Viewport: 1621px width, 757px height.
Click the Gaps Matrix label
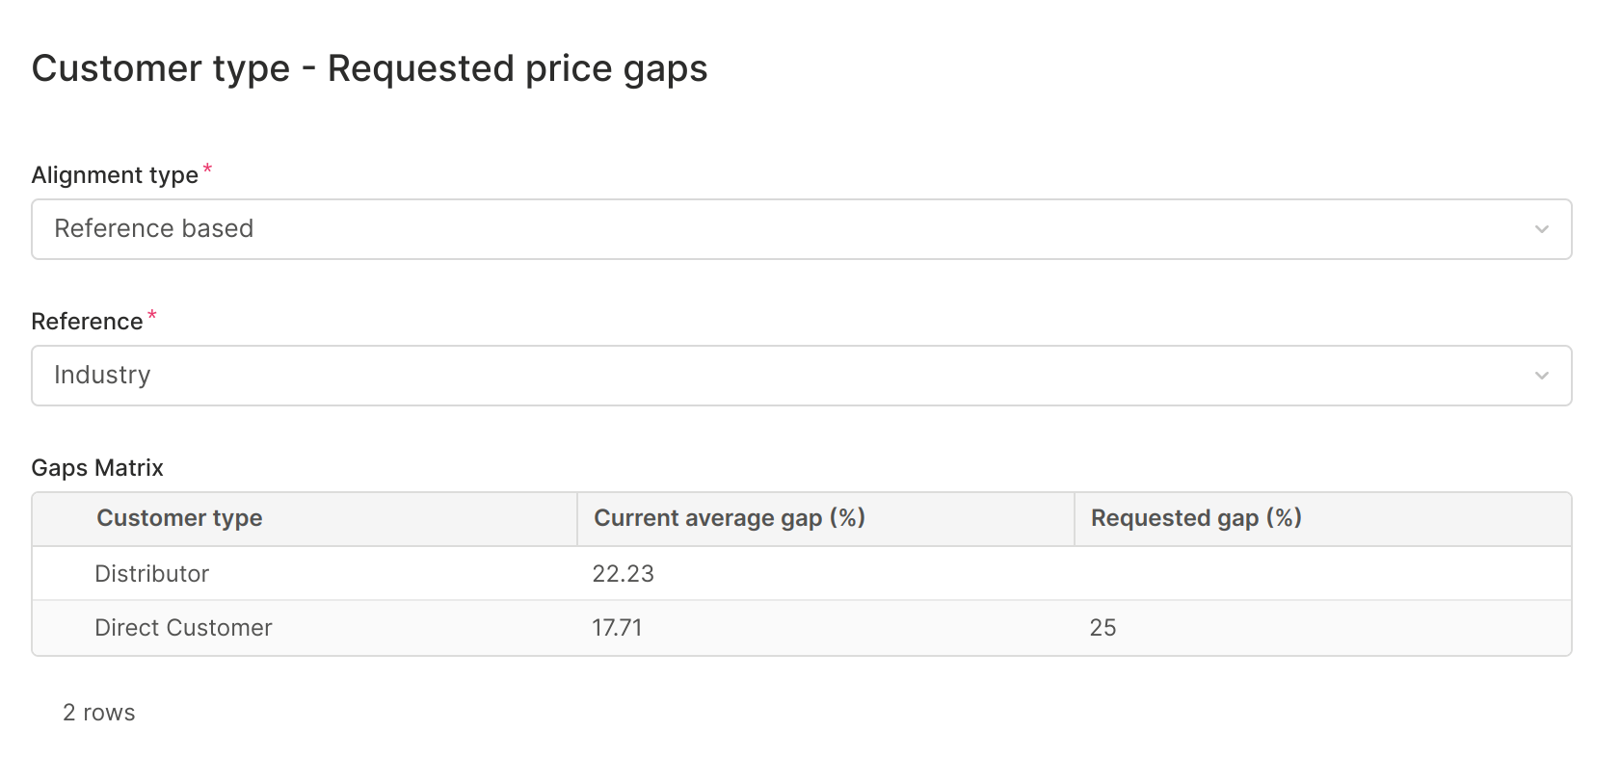click(x=97, y=468)
